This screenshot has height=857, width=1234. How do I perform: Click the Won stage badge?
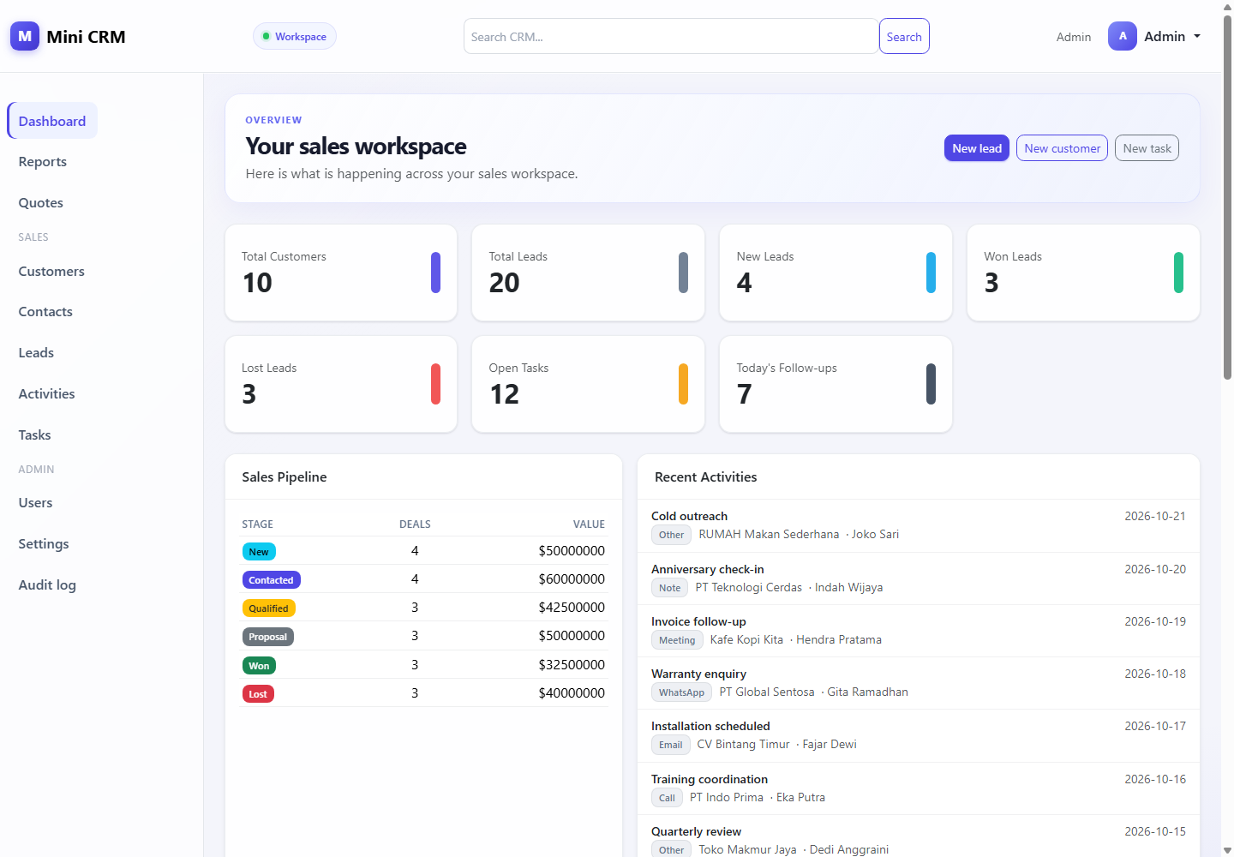click(x=259, y=666)
